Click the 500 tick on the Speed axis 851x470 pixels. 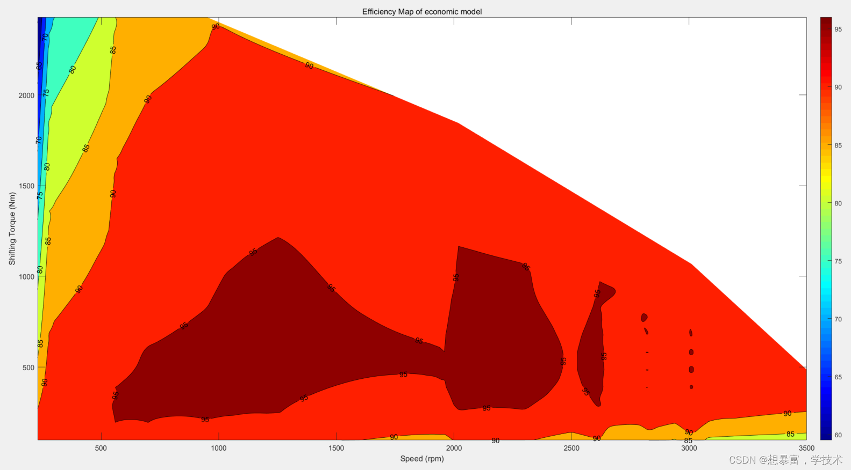(x=101, y=448)
